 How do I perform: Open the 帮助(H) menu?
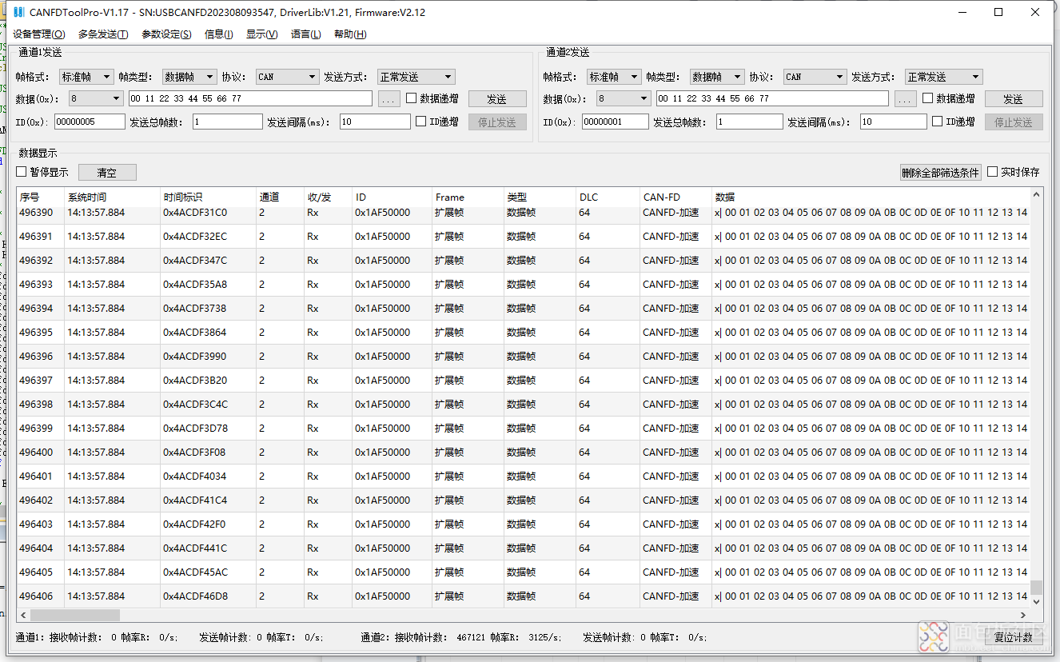point(350,34)
